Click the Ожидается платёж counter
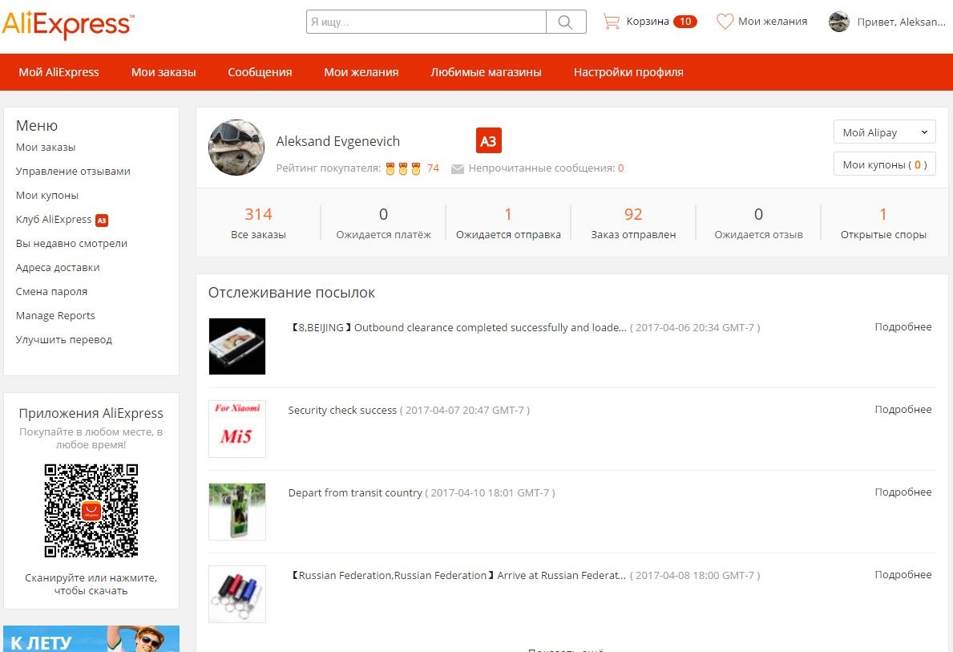Image resolution: width=953 pixels, height=652 pixels. [x=383, y=223]
